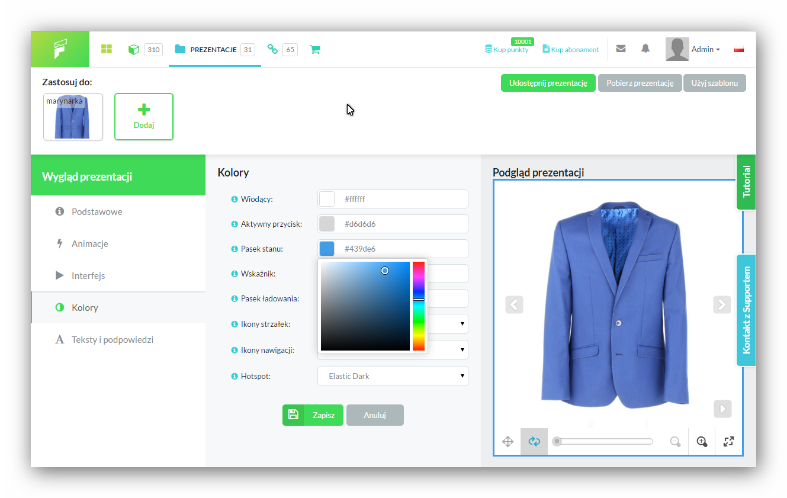Select the pan move tool in preview
This screenshot has width=787, height=498.
click(507, 441)
